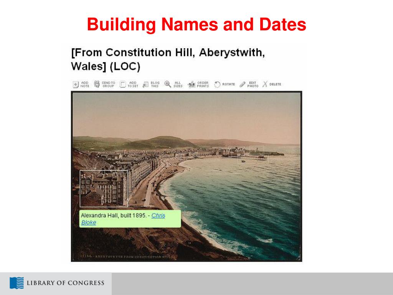
Task: Open the Chris Bloke profile link
Action: [x=158, y=215]
